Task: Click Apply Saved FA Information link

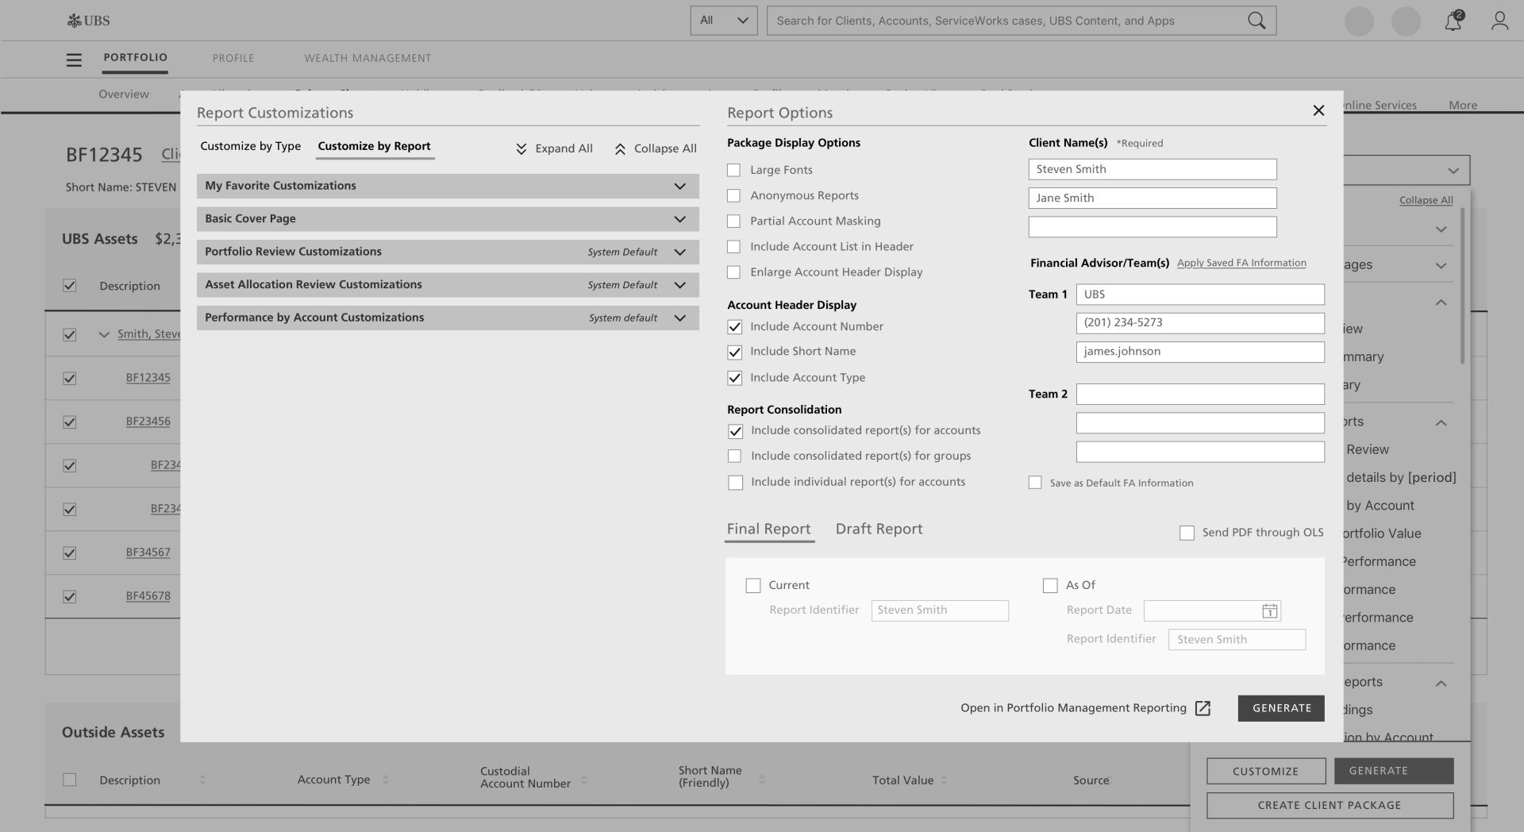Action: pos(1241,263)
